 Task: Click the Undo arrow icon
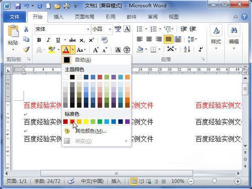(27, 6)
